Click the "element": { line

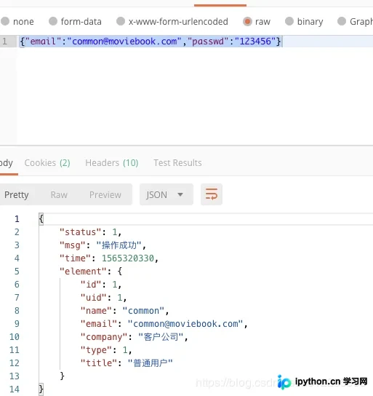pos(91,272)
